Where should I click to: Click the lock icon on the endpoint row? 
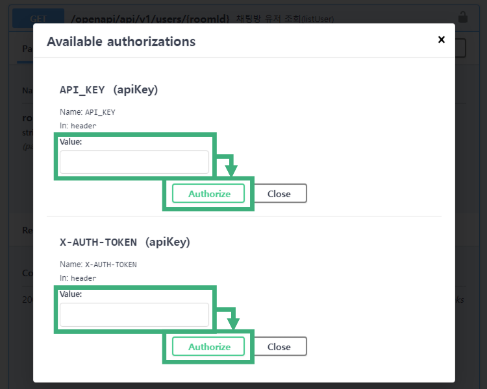click(463, 17)
